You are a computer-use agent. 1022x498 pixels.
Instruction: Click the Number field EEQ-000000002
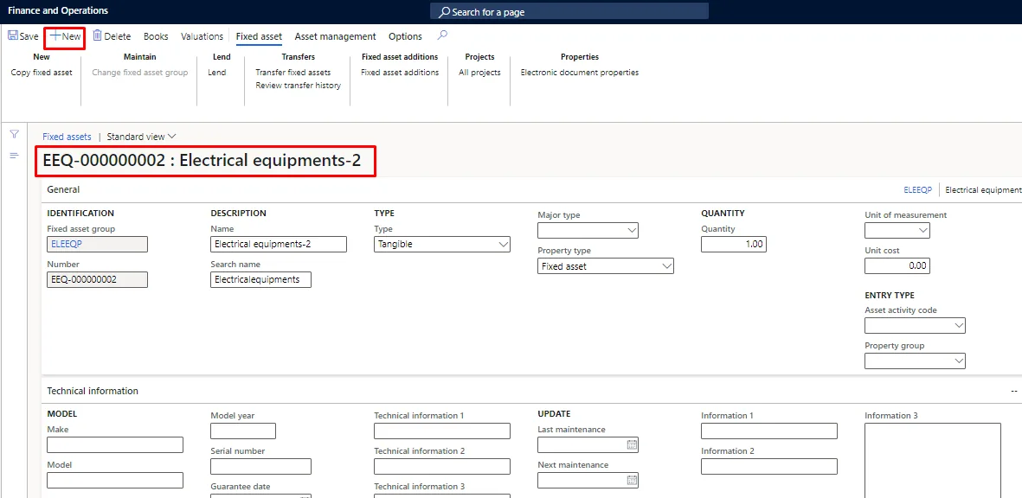(x=97, y=279)
